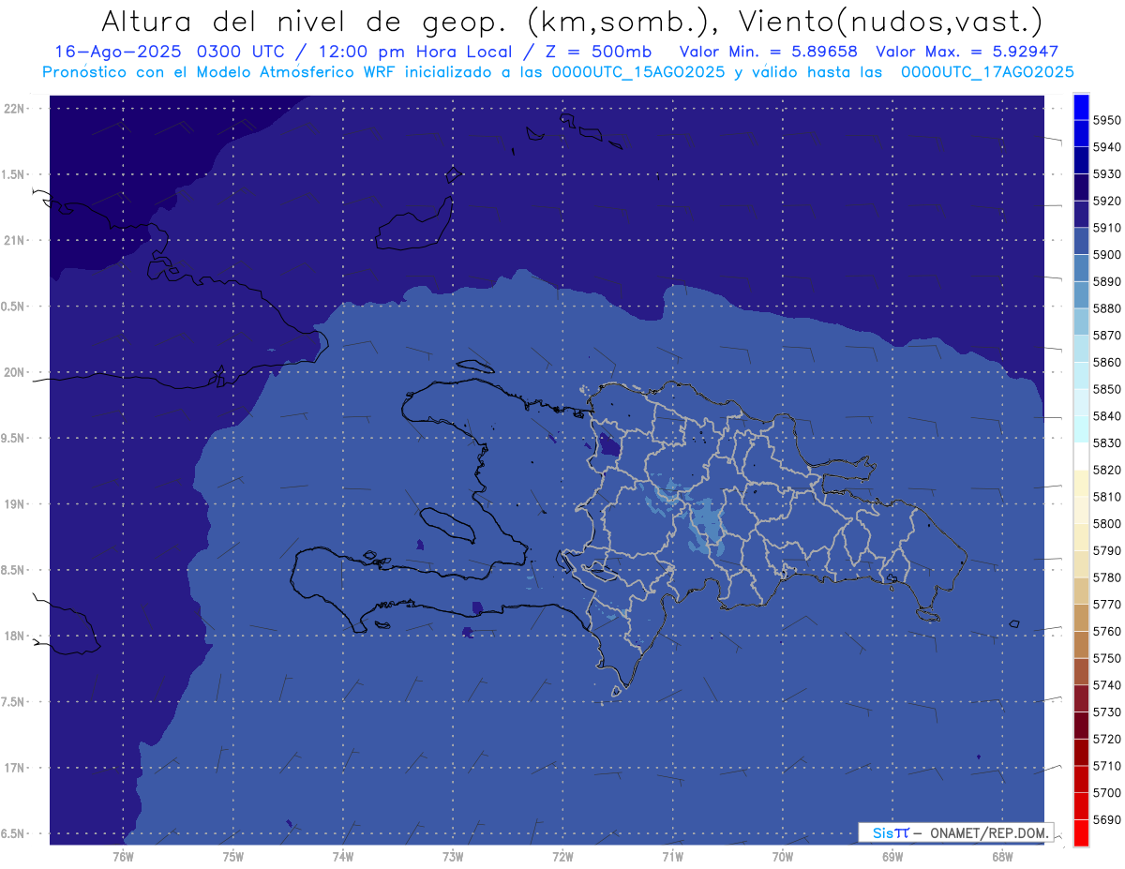Screen dimensions: 1125x869
Task: Click the '20N' latitude label
Action: (14, 372)
